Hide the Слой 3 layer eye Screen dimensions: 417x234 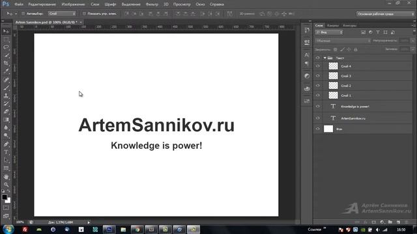point(318,76)
